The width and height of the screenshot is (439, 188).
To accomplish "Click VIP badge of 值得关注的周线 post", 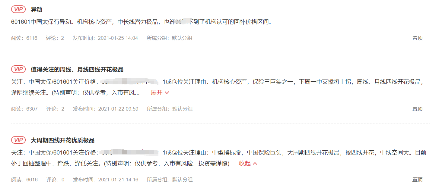I will (x=18, y=69).
